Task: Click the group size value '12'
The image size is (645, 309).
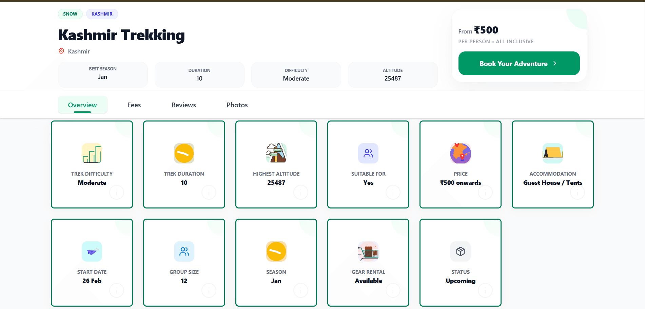Action: (184, 281)
